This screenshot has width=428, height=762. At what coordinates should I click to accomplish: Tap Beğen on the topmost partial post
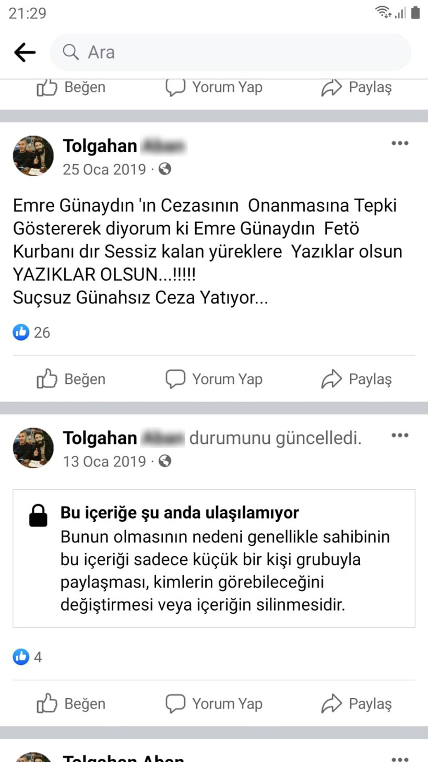tap(72, 87)
